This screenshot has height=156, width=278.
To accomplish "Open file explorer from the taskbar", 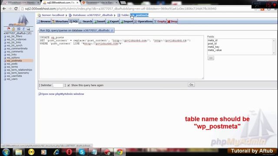I will pos(19,152).
